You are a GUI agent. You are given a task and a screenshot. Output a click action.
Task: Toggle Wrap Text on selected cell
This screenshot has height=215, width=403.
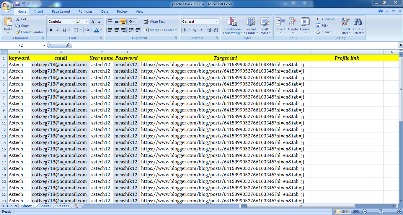click(154, 22)
